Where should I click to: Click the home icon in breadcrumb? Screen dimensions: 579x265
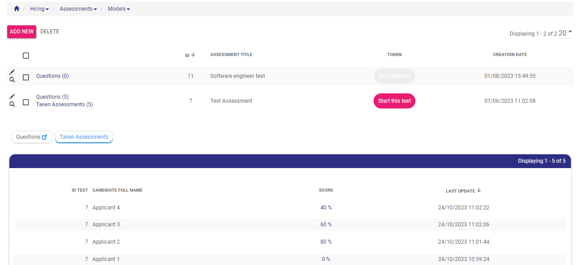click(17, 9)
